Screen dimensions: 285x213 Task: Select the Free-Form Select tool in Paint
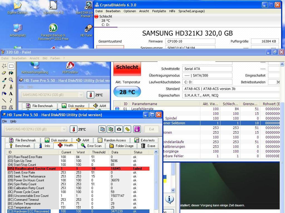pyautogui.click(x=4, y=66)
